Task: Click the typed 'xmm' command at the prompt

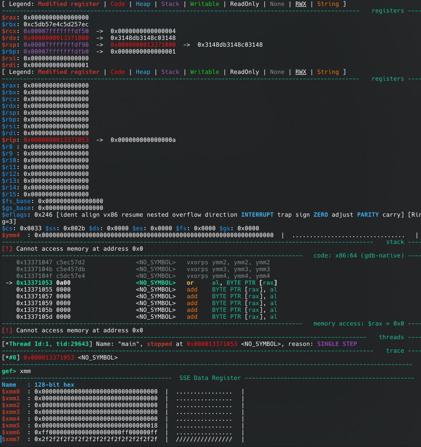Action: point(25,371)
